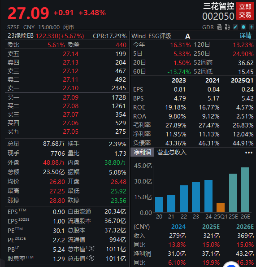256x267 pixels.
Task: Click the 26E forecast bar in chart
Action: [x=245, y=190]
